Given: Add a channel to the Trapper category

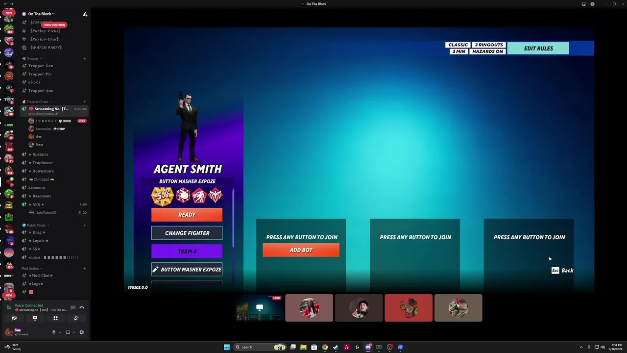Looking at the screenshot, I should (84, 59).
